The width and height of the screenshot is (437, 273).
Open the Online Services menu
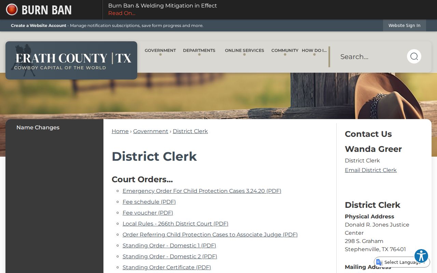pyautogui.click(x=244, y=51)
